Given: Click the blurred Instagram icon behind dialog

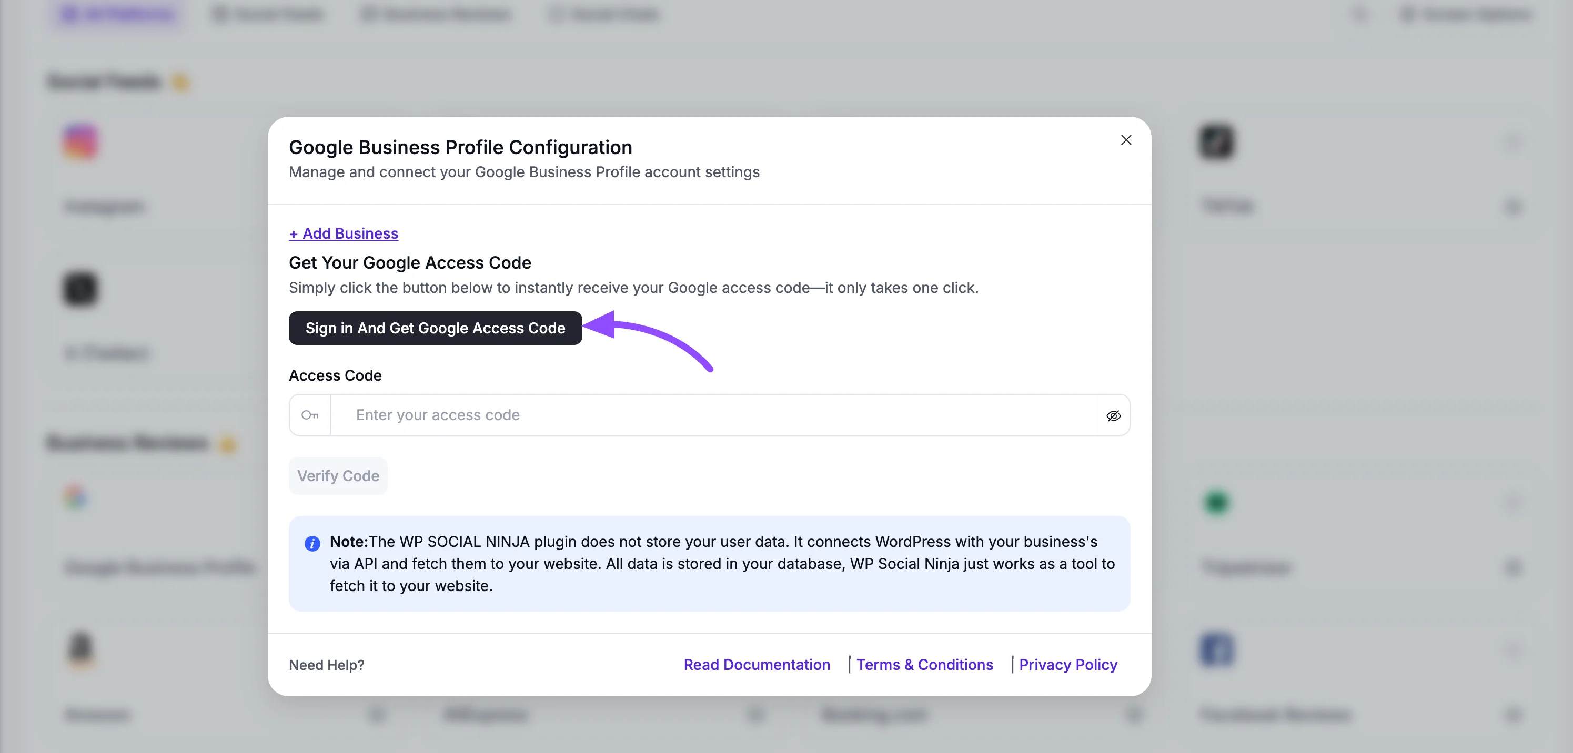Looking at the screenshot, I should coord(80,141).
